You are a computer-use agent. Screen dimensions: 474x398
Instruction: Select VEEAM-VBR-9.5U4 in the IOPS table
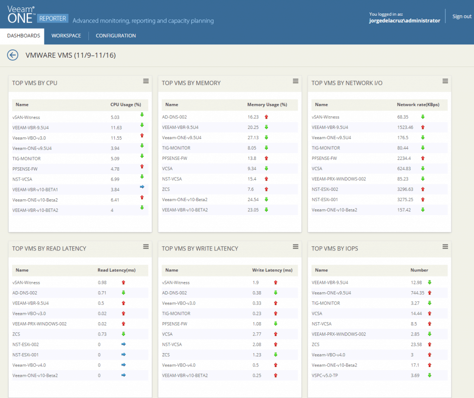coord(380,282)
